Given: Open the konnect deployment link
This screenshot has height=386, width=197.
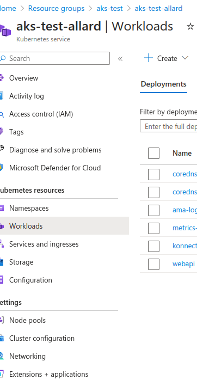Looking at the screenshot, I should pyautogui.click(x=184, y=246).
